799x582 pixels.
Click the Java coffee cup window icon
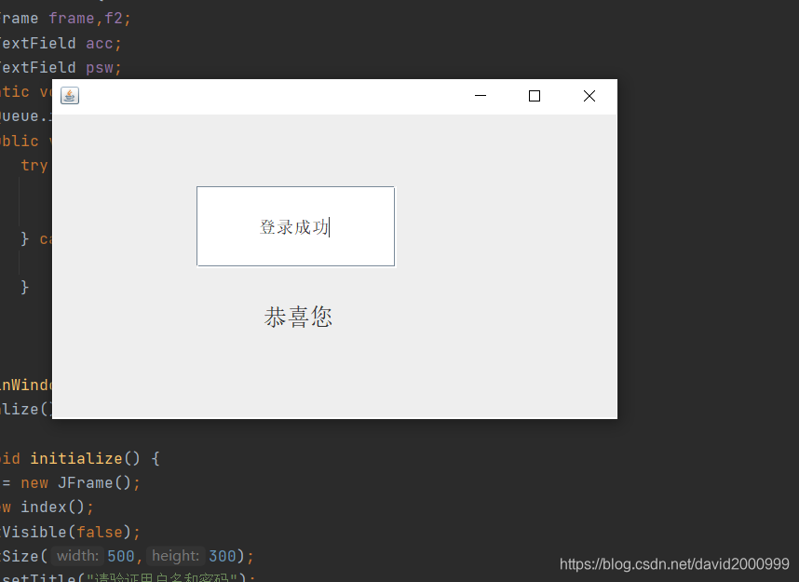(70, 95)
